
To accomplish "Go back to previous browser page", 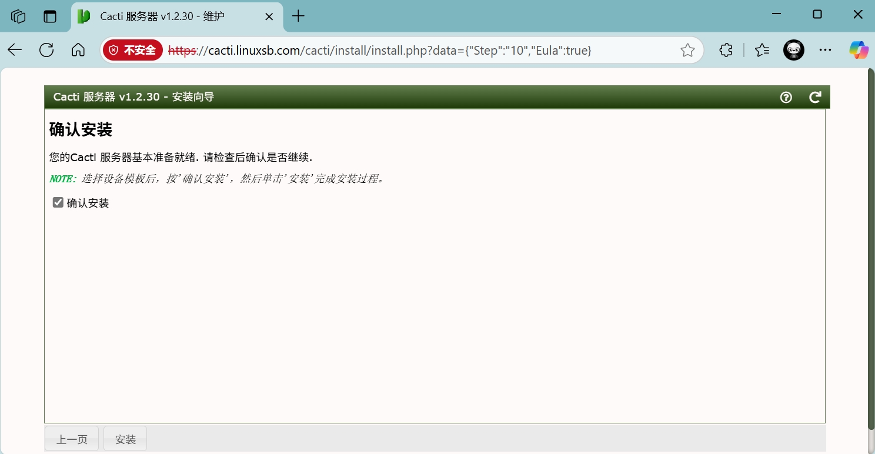I will pos(15,50).
